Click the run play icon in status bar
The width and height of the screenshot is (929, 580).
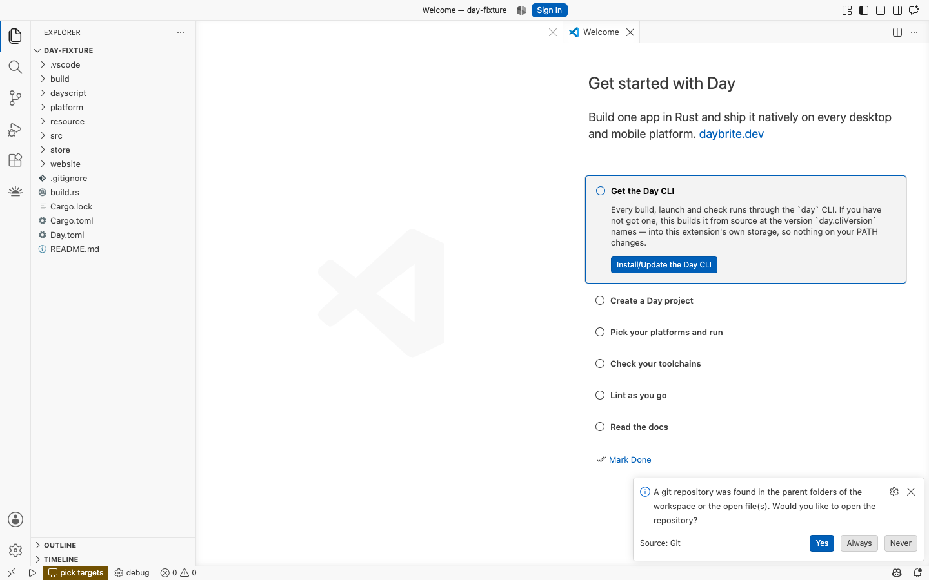(32, 573)
